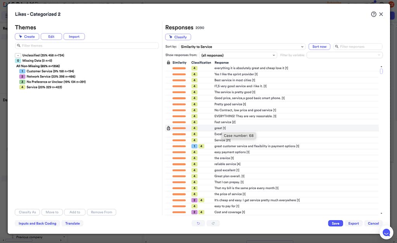Click the undo arrow button
Image resolution: width=397 pixels, height=243 pixels.
tap(198, 223)
